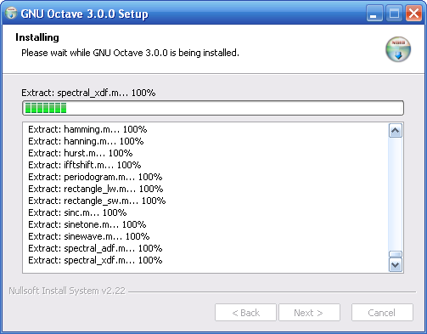Click the NSIS globe logo in header

(398, 49)
